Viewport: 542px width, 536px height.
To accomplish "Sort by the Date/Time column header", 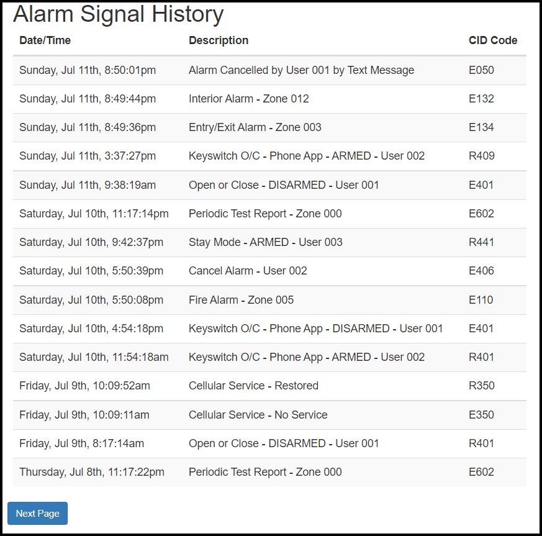I will coord(45,40).
